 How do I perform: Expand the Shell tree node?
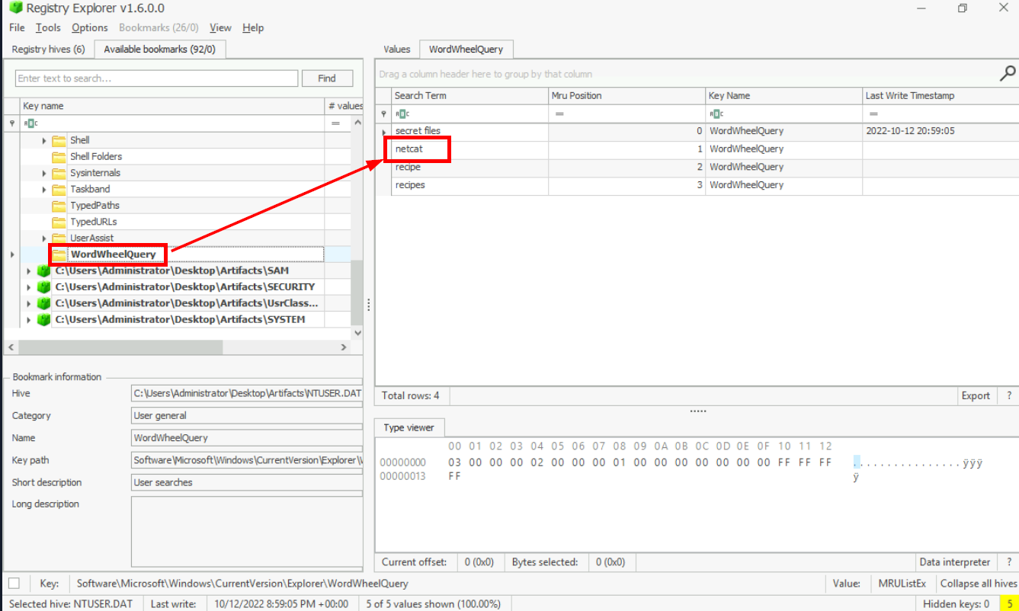[44, 140]
